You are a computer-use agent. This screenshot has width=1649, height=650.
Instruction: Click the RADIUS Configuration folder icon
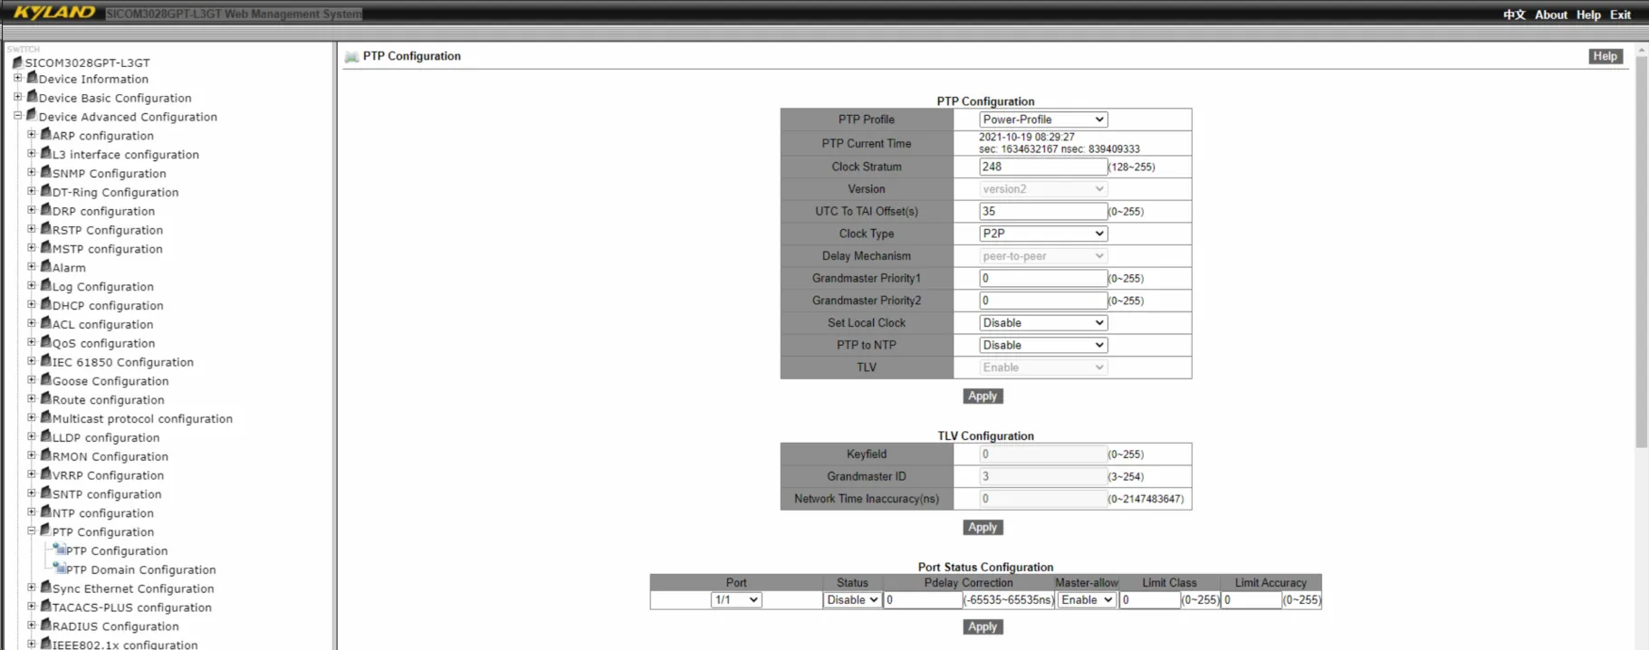tap(45, 626)
